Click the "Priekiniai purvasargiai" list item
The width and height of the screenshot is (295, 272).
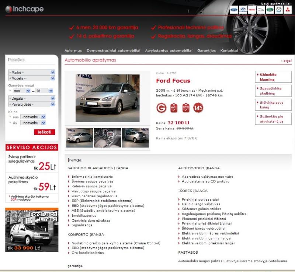[x=200, y=199]
